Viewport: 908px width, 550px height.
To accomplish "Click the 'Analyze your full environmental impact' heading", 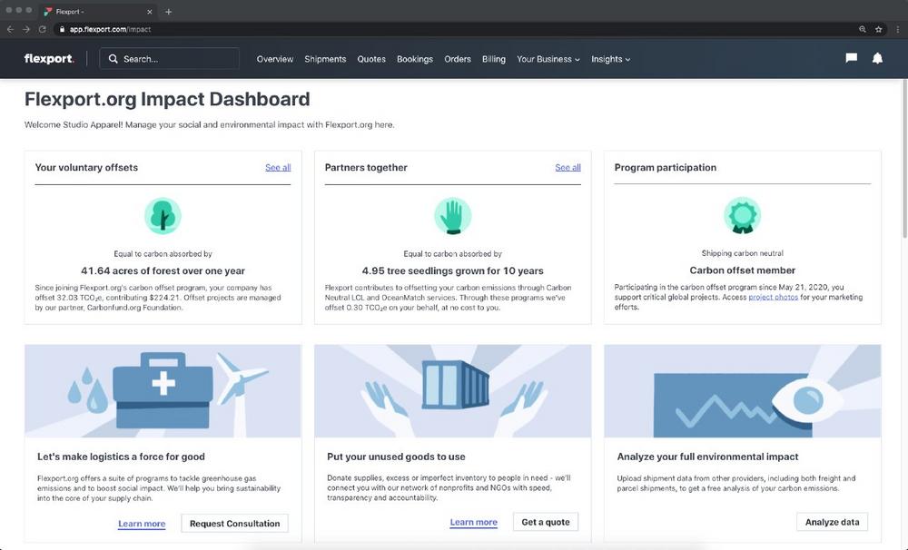I will (x=707, y=457).
